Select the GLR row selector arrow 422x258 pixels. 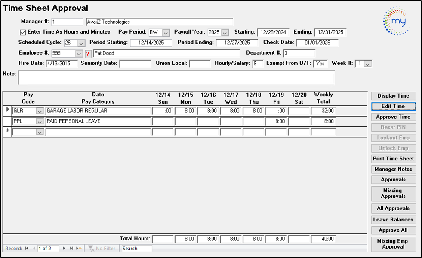point(6,111)
